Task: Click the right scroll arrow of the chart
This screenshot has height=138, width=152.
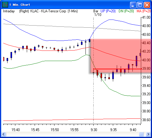Action: [148, 134]
